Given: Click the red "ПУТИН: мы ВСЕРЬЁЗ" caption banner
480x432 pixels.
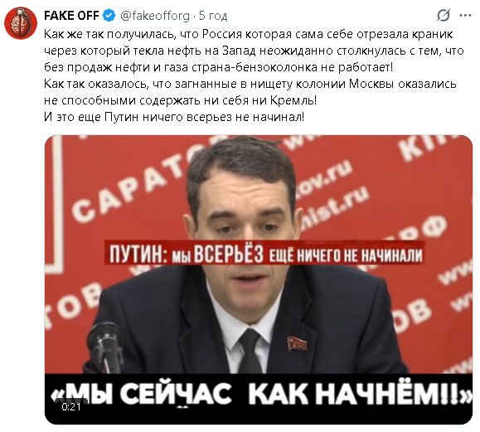Looking at the screenshot, I should [265, 254].
